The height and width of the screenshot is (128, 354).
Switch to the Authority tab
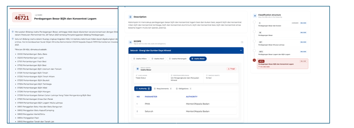143,89
